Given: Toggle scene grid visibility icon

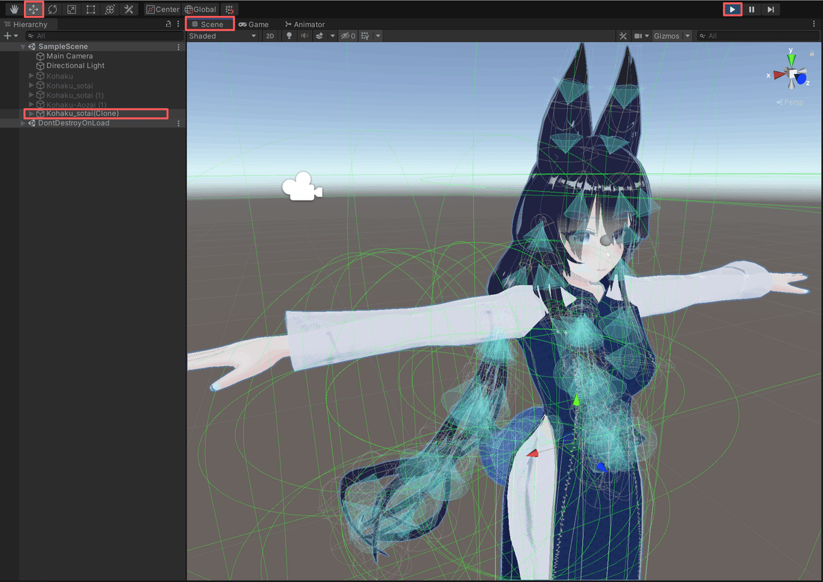Looking at the screenshot, I should click(366, 36).
